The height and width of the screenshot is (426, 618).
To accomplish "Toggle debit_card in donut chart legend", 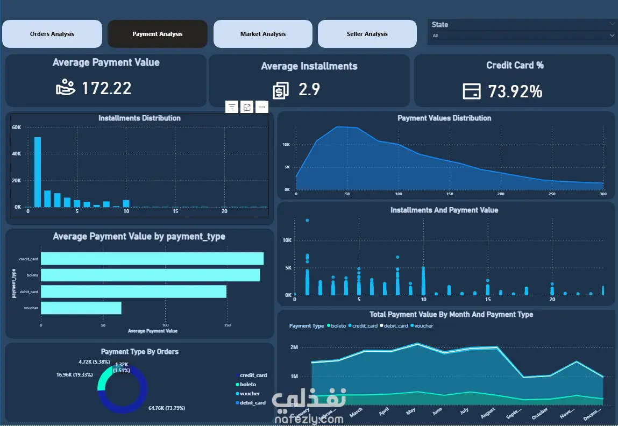I will [x=251, y=402].
